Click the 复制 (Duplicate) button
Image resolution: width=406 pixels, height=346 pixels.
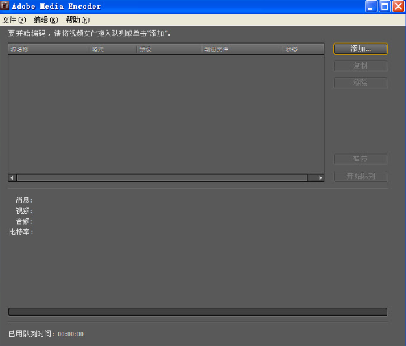361,66
